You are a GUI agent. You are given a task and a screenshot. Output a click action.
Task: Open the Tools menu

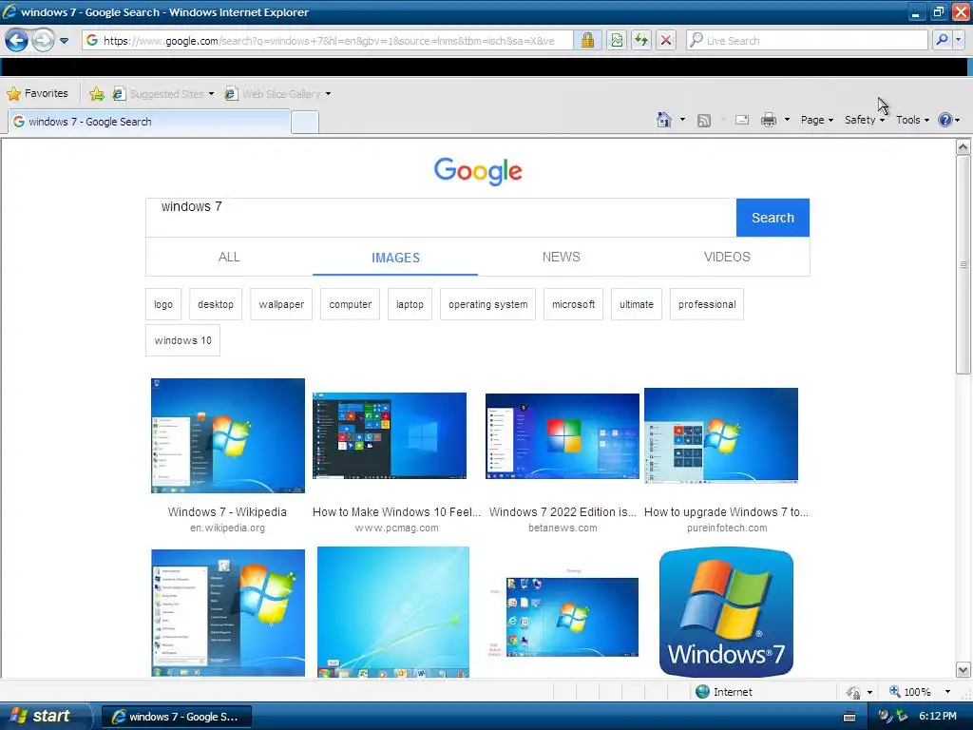pyautogui.click(x=912, y=120)
